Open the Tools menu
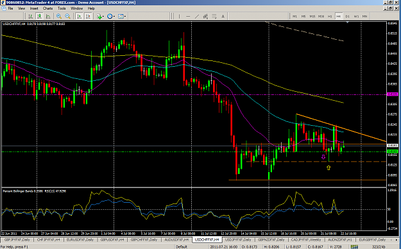Image resolution: width=401 pixels, height=249 pixels. [62, 8]
